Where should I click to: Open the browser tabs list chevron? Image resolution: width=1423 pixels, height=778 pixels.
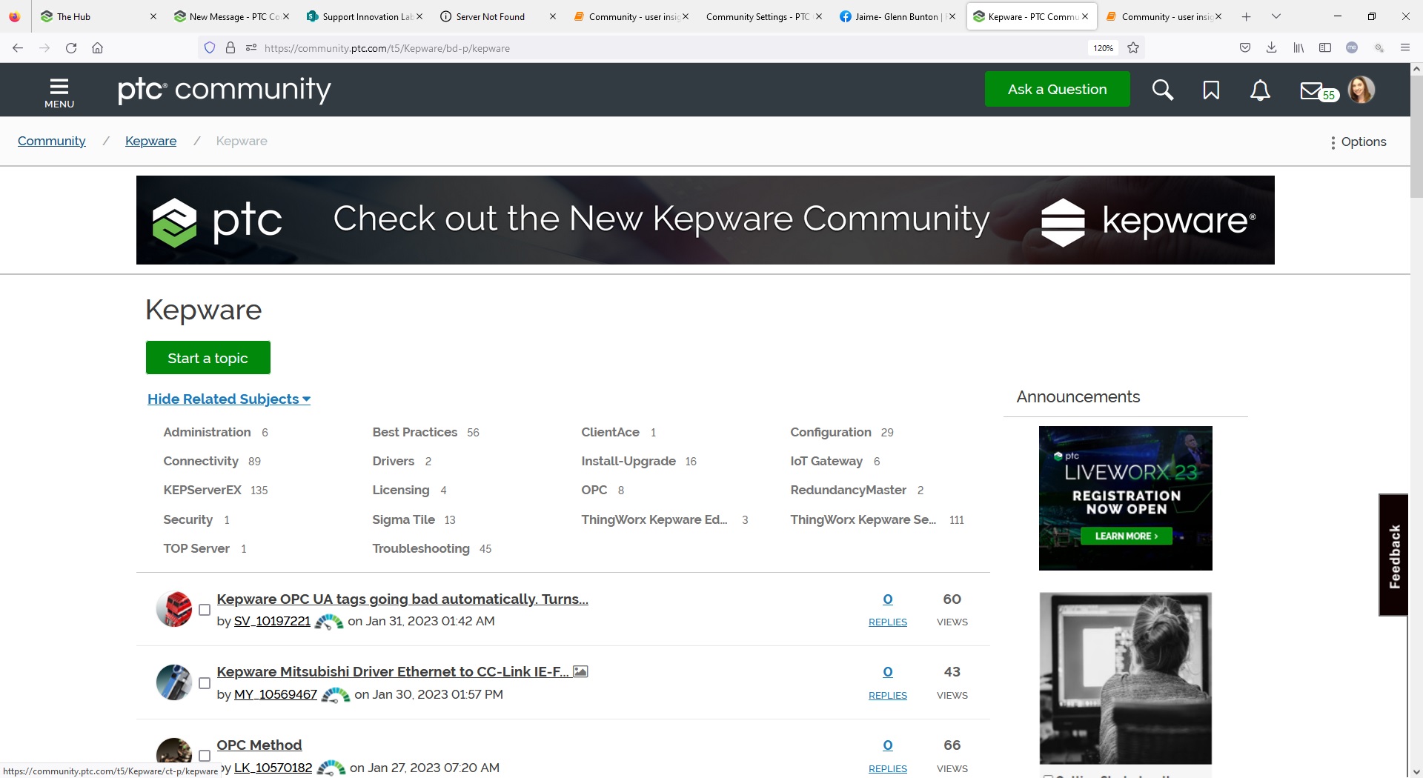(x=1276, y=16)
